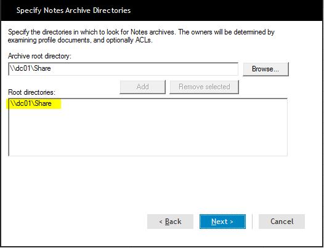Click the 'Root directories:' label
Image resolution: width=324 pixels, height=248 pixels.
pos(31,92)
